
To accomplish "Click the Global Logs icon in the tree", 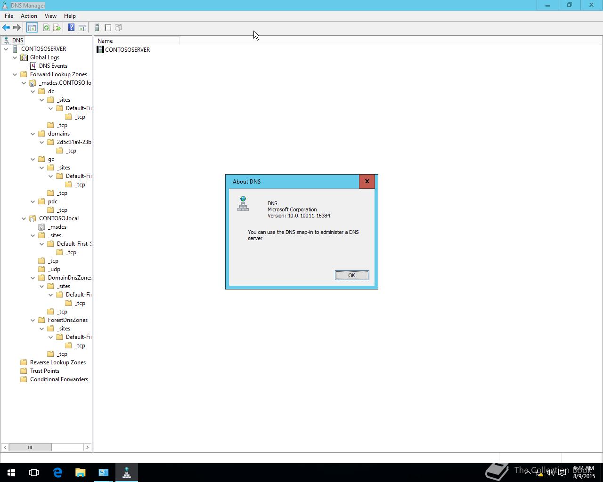I will click(24, 57).
